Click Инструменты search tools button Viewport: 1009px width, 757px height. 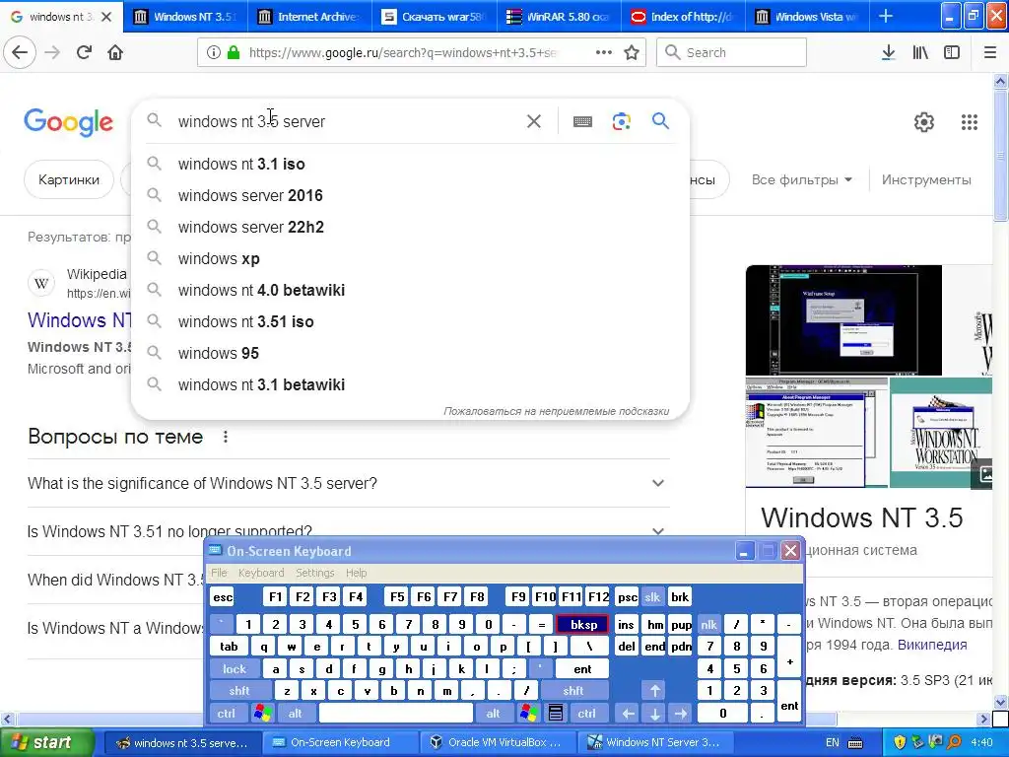[926, 179]
